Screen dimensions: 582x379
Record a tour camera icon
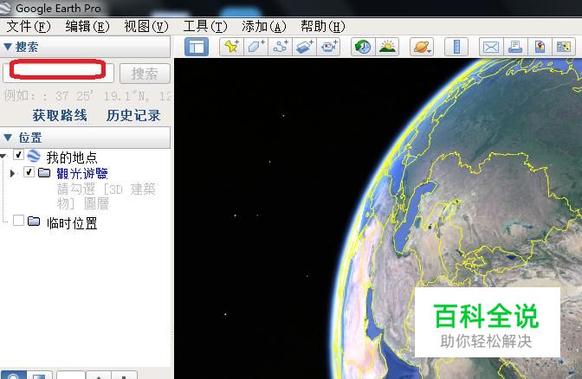coord(328,47)
